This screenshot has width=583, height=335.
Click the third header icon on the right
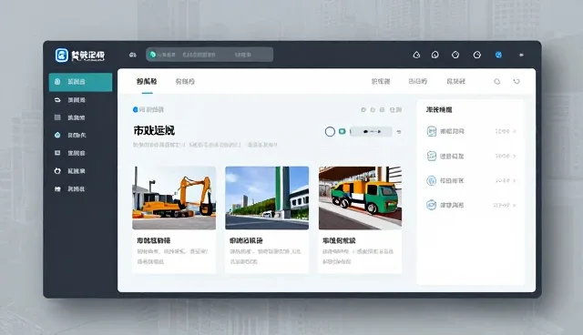(x=455, y=55)
